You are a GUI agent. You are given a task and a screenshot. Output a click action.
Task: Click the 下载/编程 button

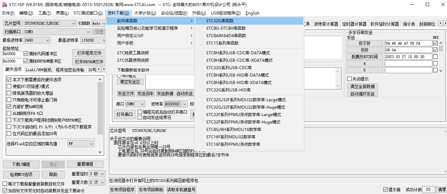[x=21, y=164]
